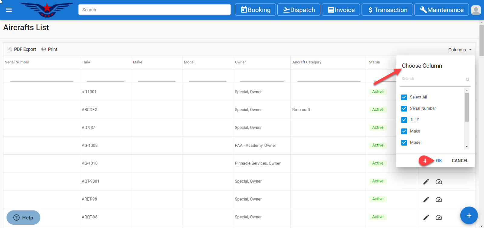Click the user profile avatar icon
Image resolution: width=484 pixels, height=228 pixels.
click(x=476, y=10)
